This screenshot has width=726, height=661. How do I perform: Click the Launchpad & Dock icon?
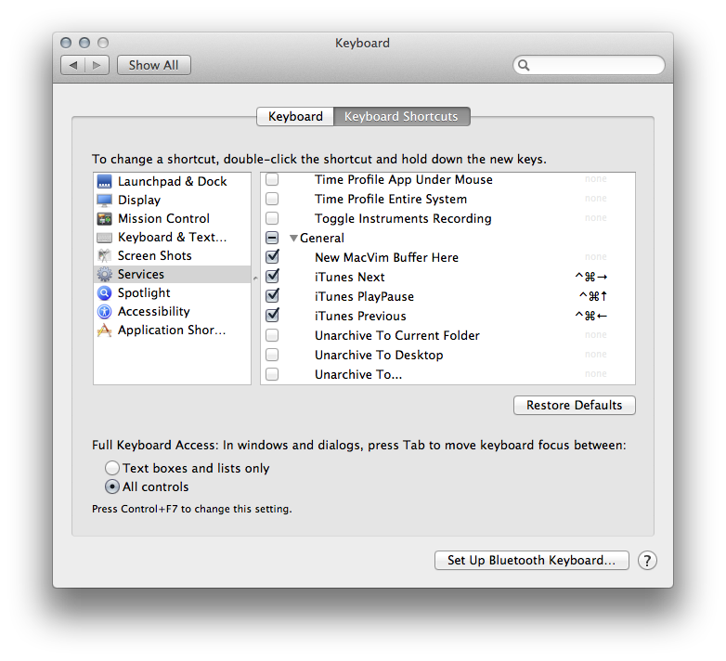click(x=104, y=181)
